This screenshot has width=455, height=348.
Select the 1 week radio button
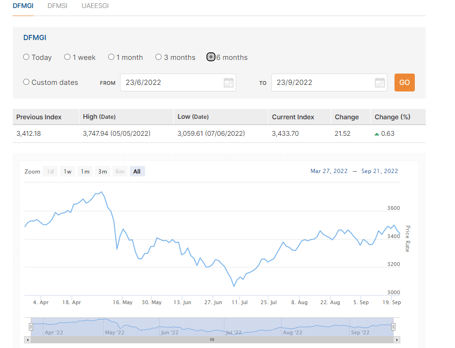click(67, 57)
